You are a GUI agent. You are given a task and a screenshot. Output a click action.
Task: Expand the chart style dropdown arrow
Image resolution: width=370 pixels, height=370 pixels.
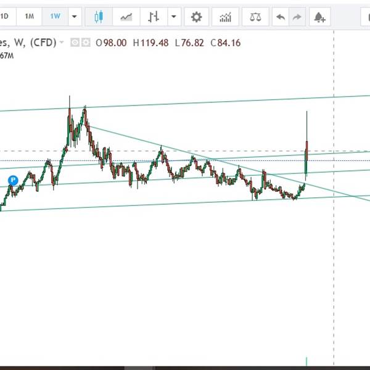coord(174,17)
